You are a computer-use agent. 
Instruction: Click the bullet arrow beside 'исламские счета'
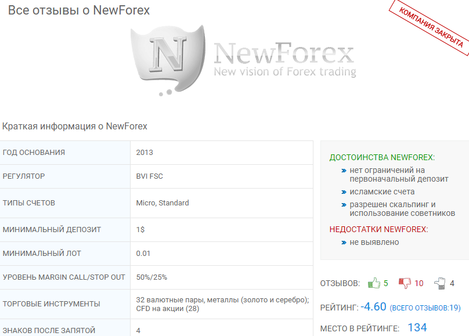click(x=344, y=192)
